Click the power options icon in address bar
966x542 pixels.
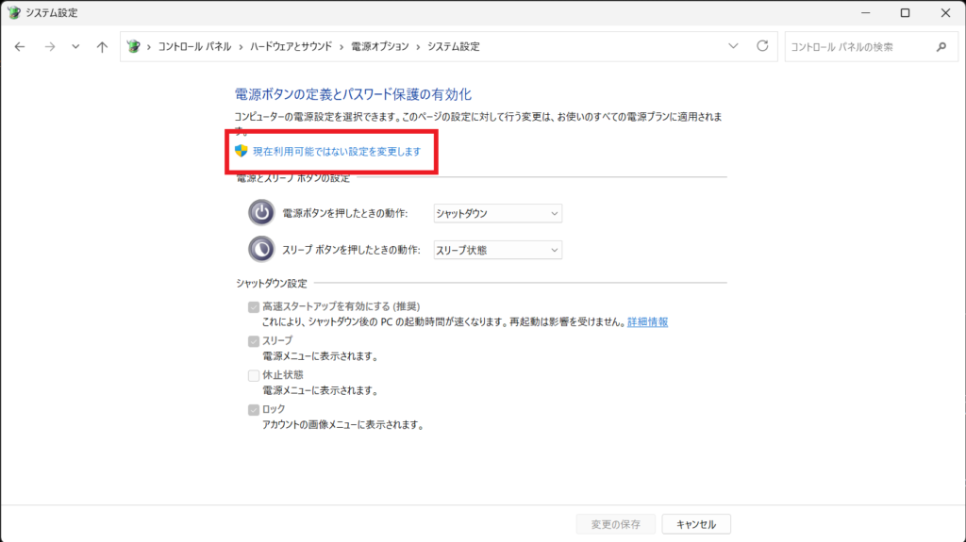click(134, 46)
